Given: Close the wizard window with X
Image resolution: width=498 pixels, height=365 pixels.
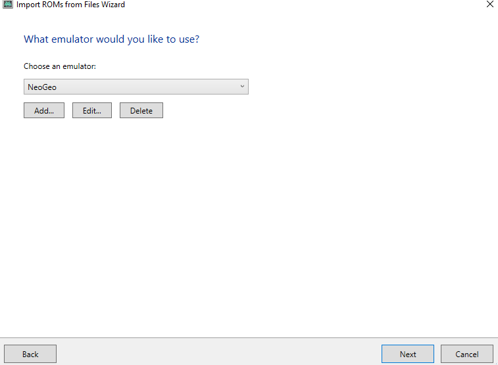Looking at the screenshot, I should (x=490, y=4).
